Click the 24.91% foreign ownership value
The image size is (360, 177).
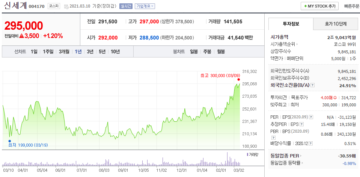point(348,86)
